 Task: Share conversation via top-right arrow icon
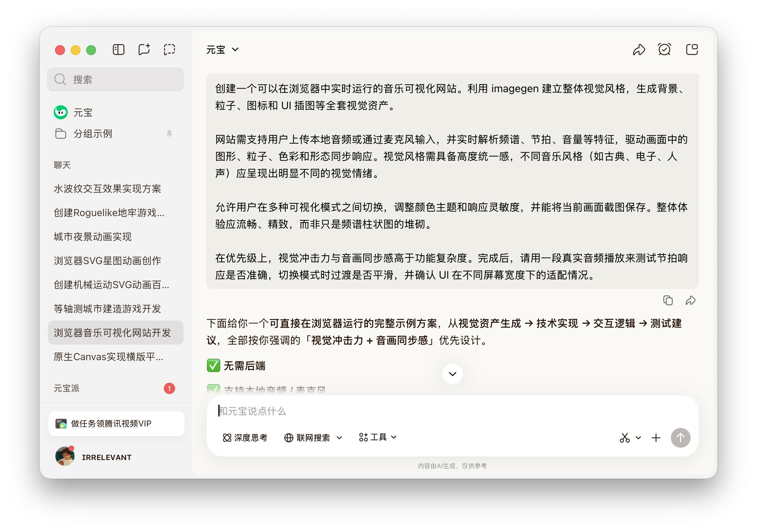click(x=639, y=50)
